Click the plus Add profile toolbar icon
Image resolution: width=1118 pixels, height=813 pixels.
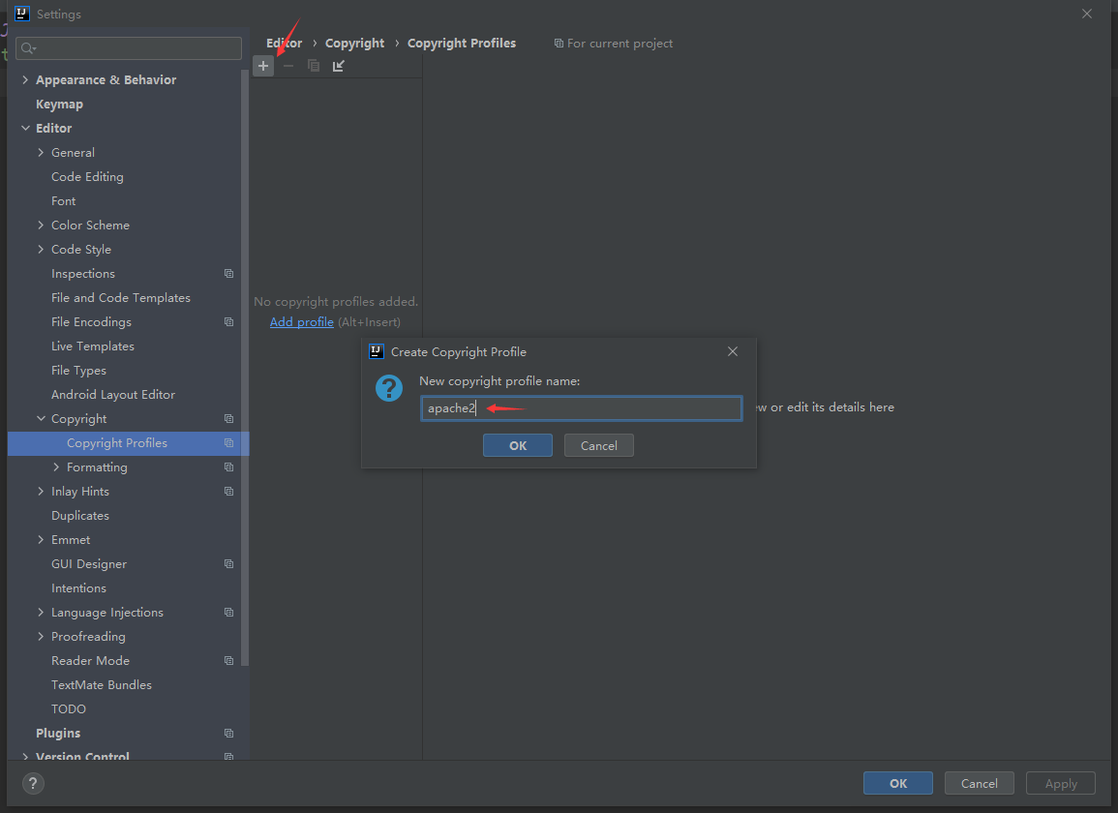(x=263, y=66)
